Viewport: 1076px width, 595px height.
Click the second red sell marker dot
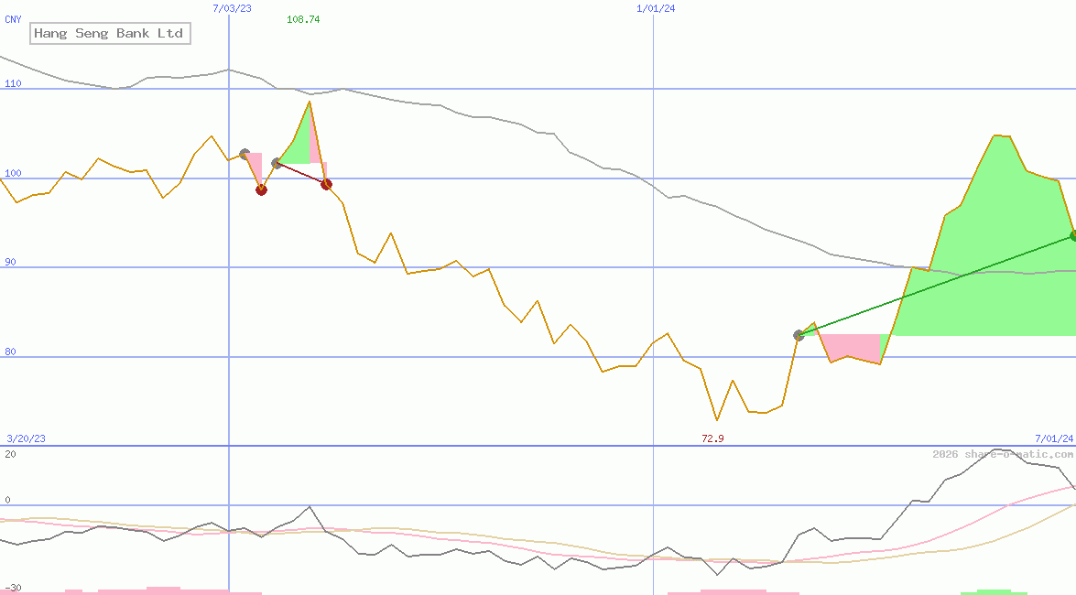(326, 185)
